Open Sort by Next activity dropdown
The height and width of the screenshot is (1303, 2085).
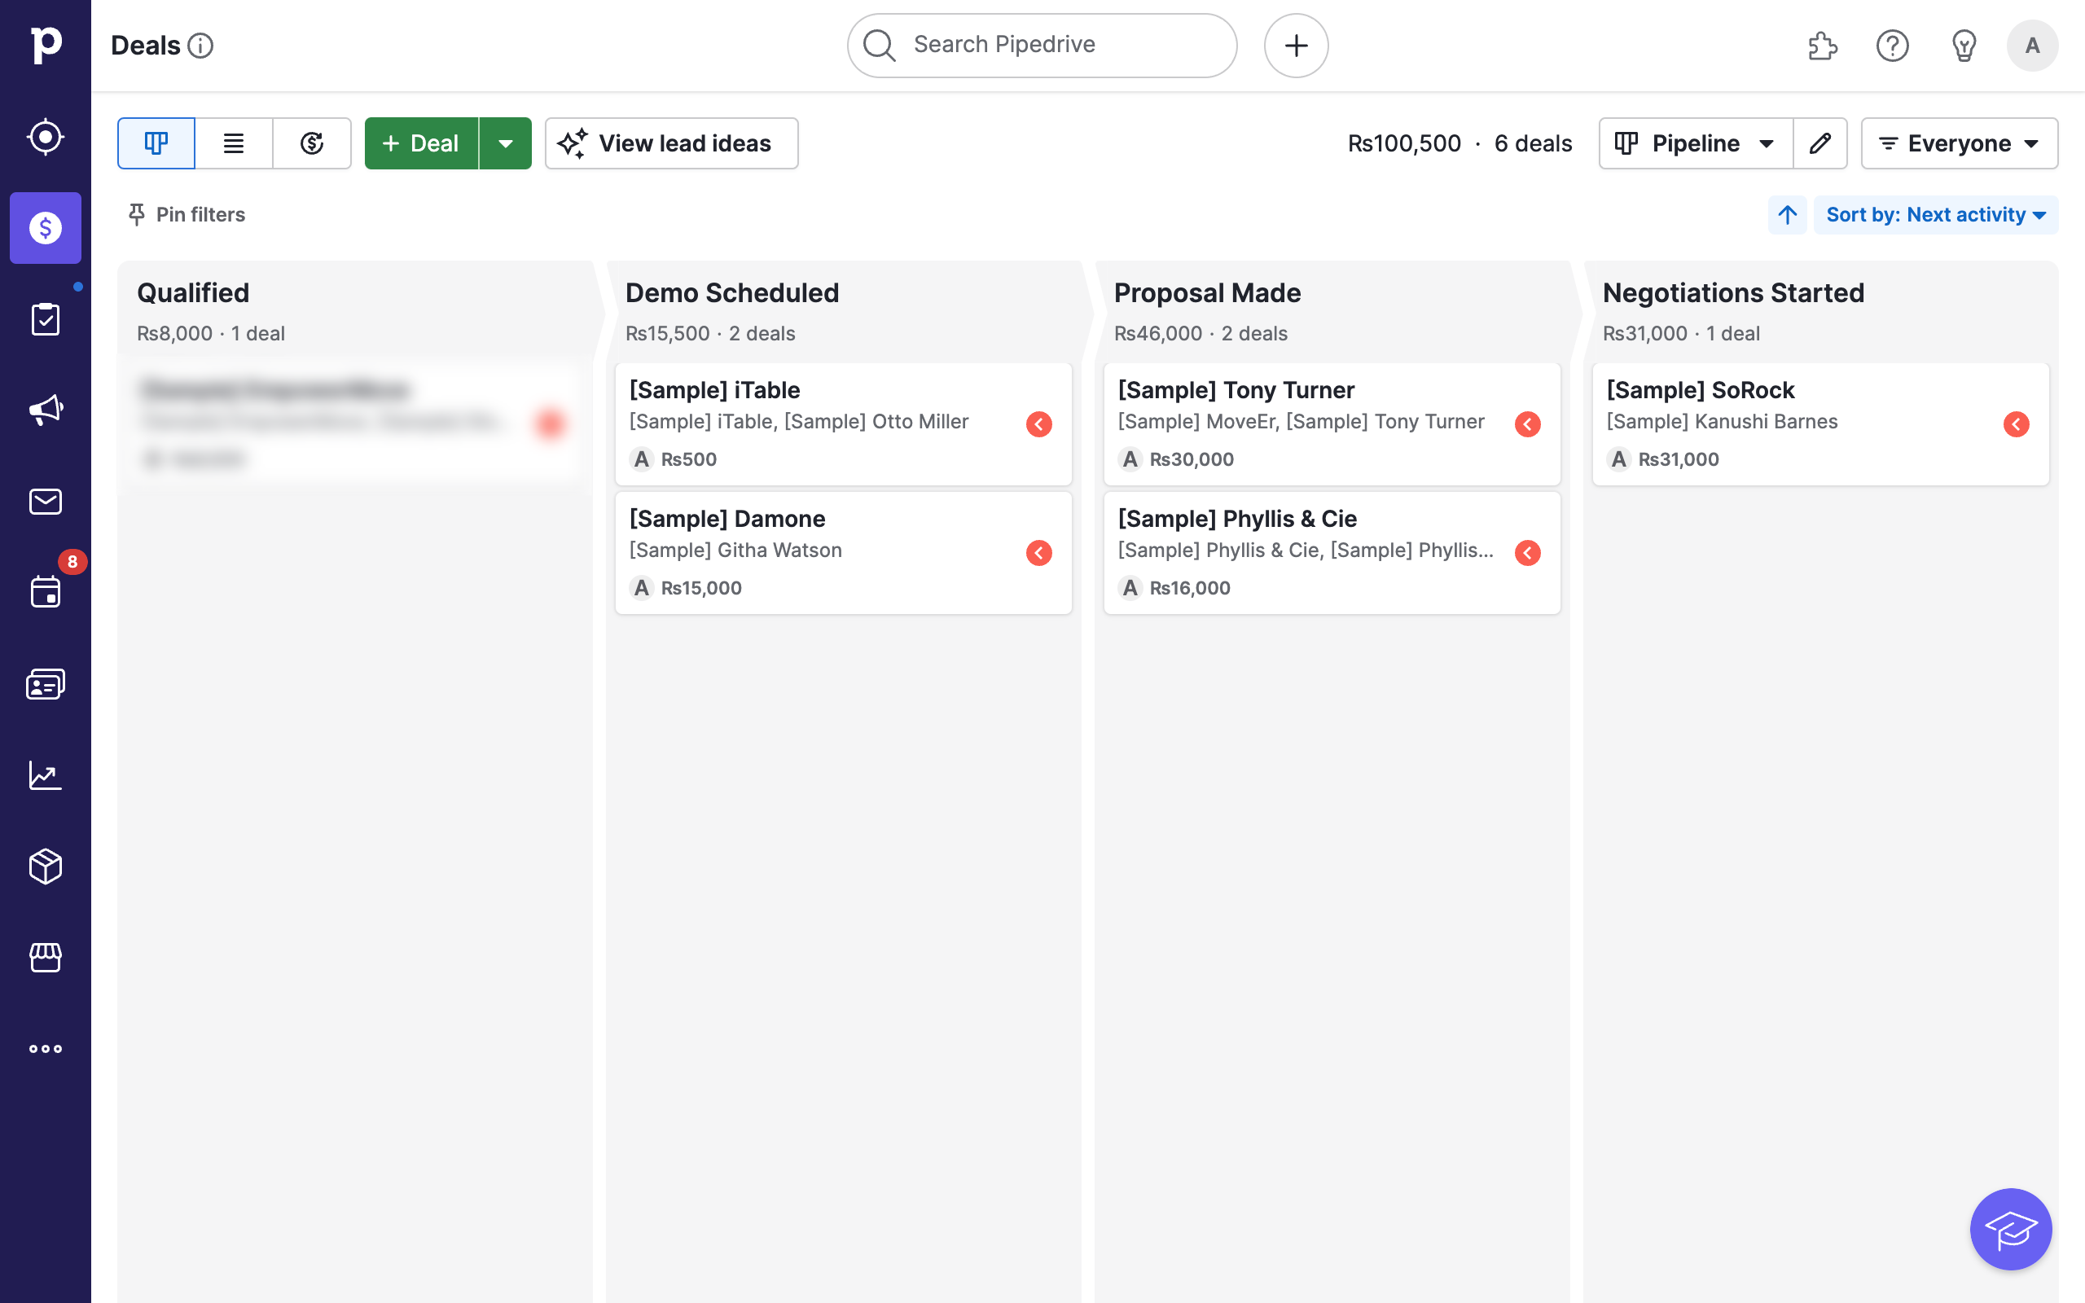pos(1935,214)
